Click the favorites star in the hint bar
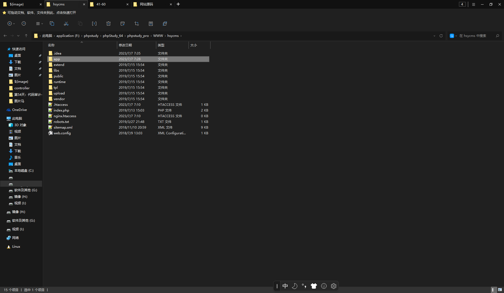Image resolution: width=504 pixels, height=293 pixels. (x=4, y=13)
